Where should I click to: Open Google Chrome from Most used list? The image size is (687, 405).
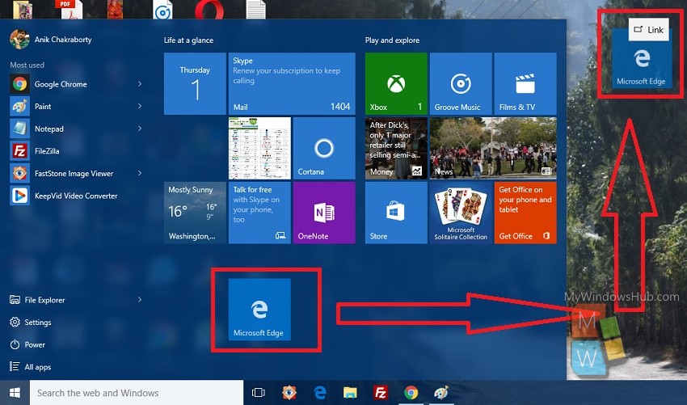[74, 84]
